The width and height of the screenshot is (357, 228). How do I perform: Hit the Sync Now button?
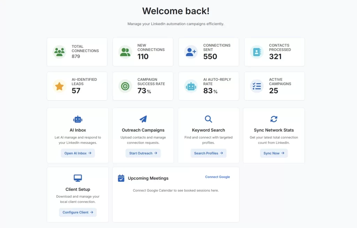pyautogui.click(x=274, y=153)
